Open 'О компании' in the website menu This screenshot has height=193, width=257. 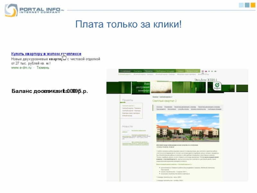(x=125, y=71)
